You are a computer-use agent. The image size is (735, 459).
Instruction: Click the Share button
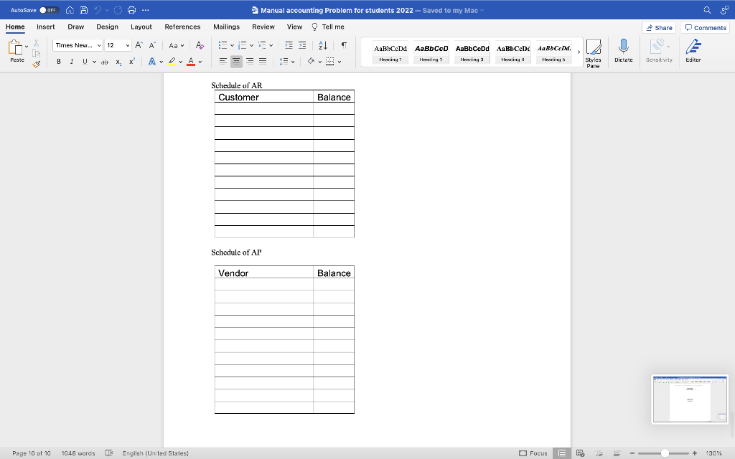click(658, 27)
